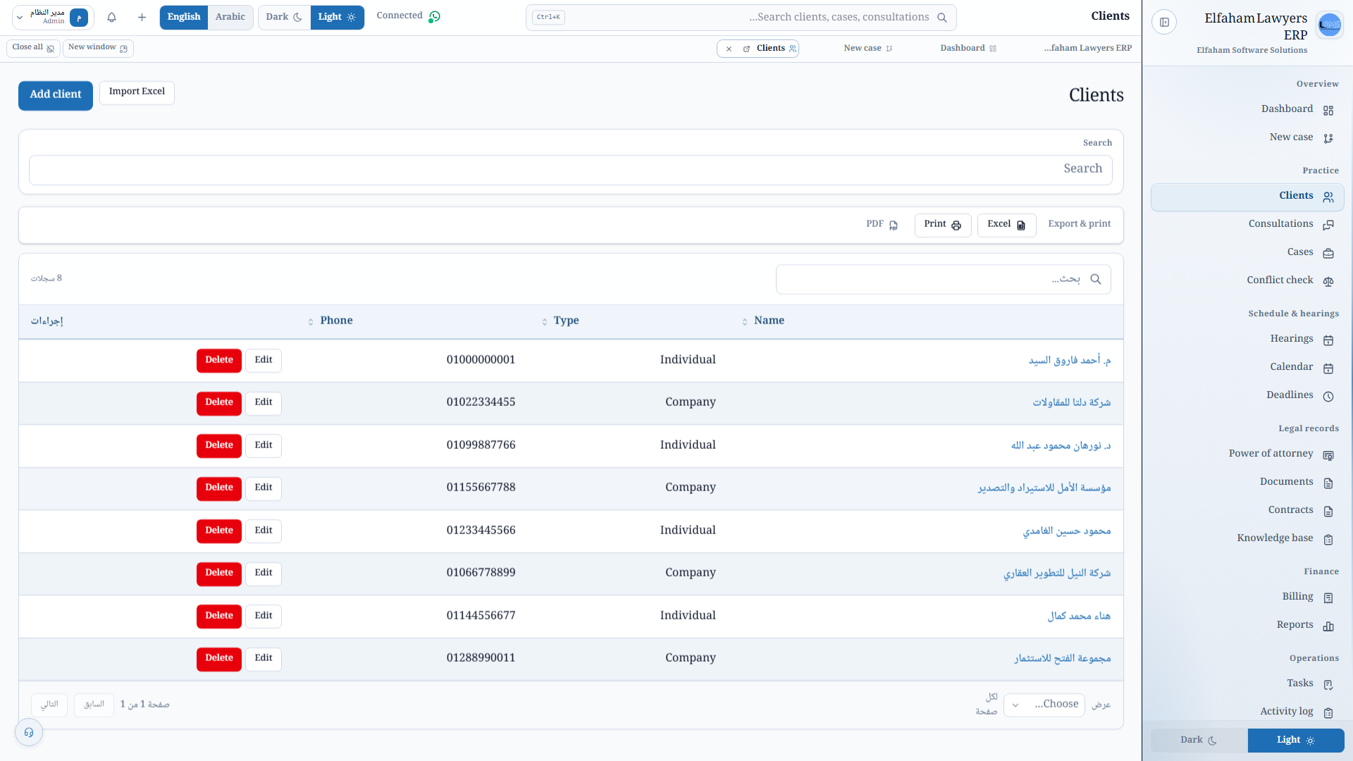Click the green connected status icon
Screen dimensions: 1353x761
[x=434, y=17]
